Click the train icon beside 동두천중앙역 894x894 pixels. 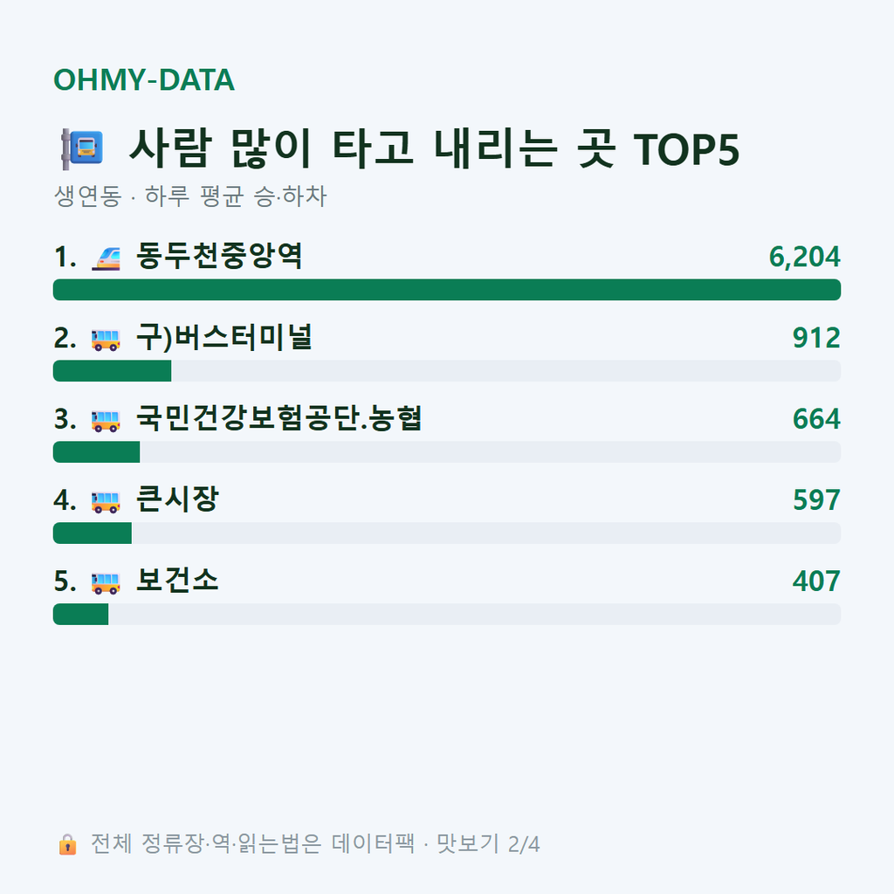tap(106, 258)
